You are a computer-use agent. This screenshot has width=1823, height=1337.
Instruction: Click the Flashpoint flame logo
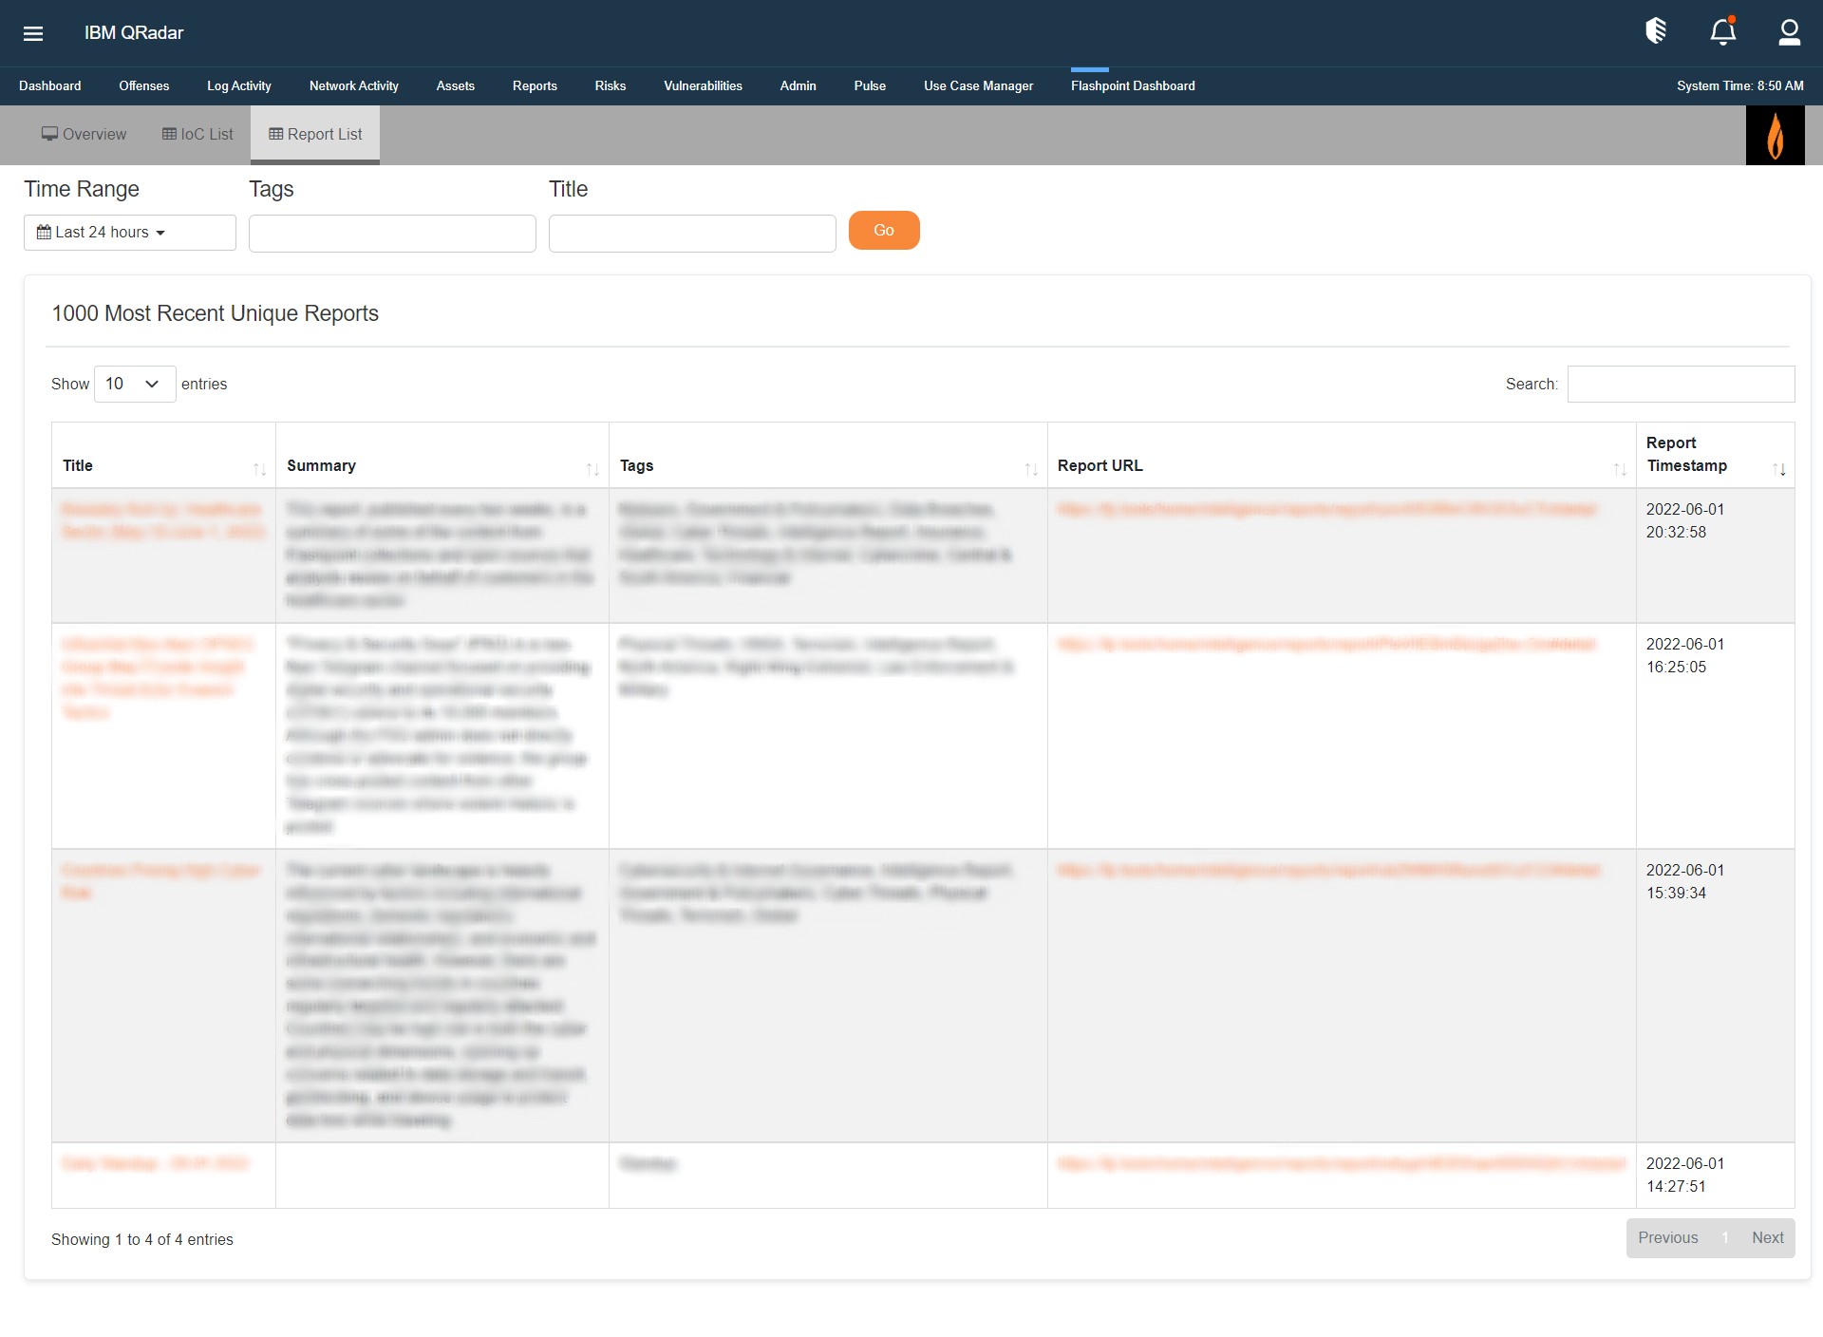[x=1775, y=135]
